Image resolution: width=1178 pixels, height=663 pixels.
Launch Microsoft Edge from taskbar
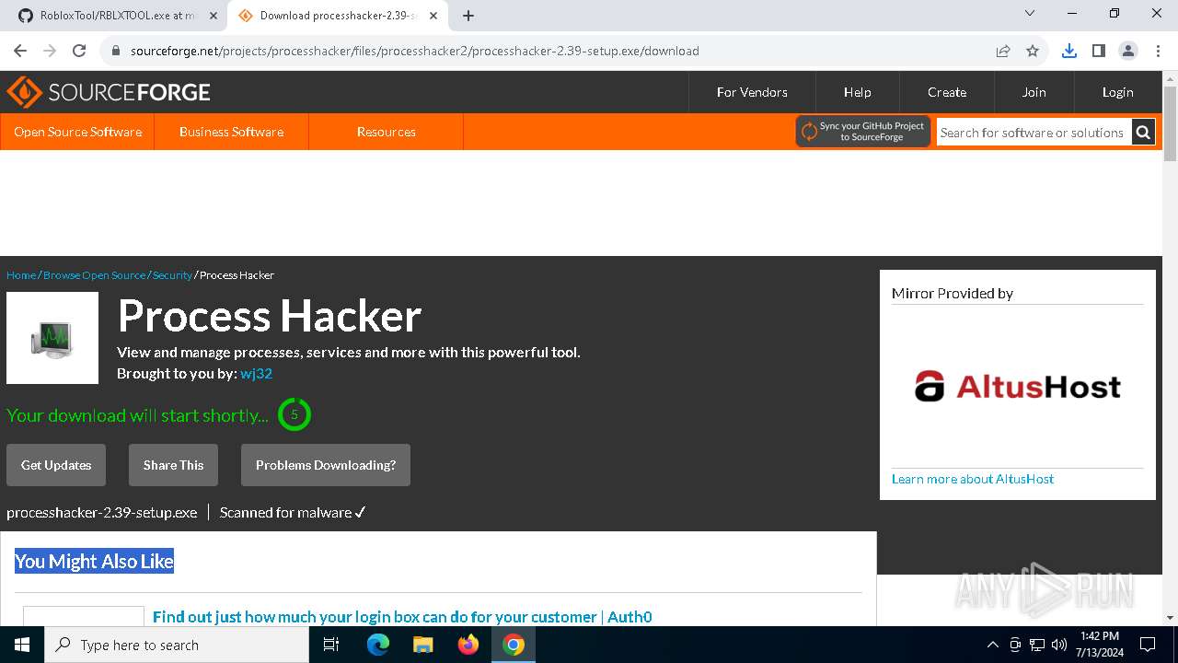point(378,645)
